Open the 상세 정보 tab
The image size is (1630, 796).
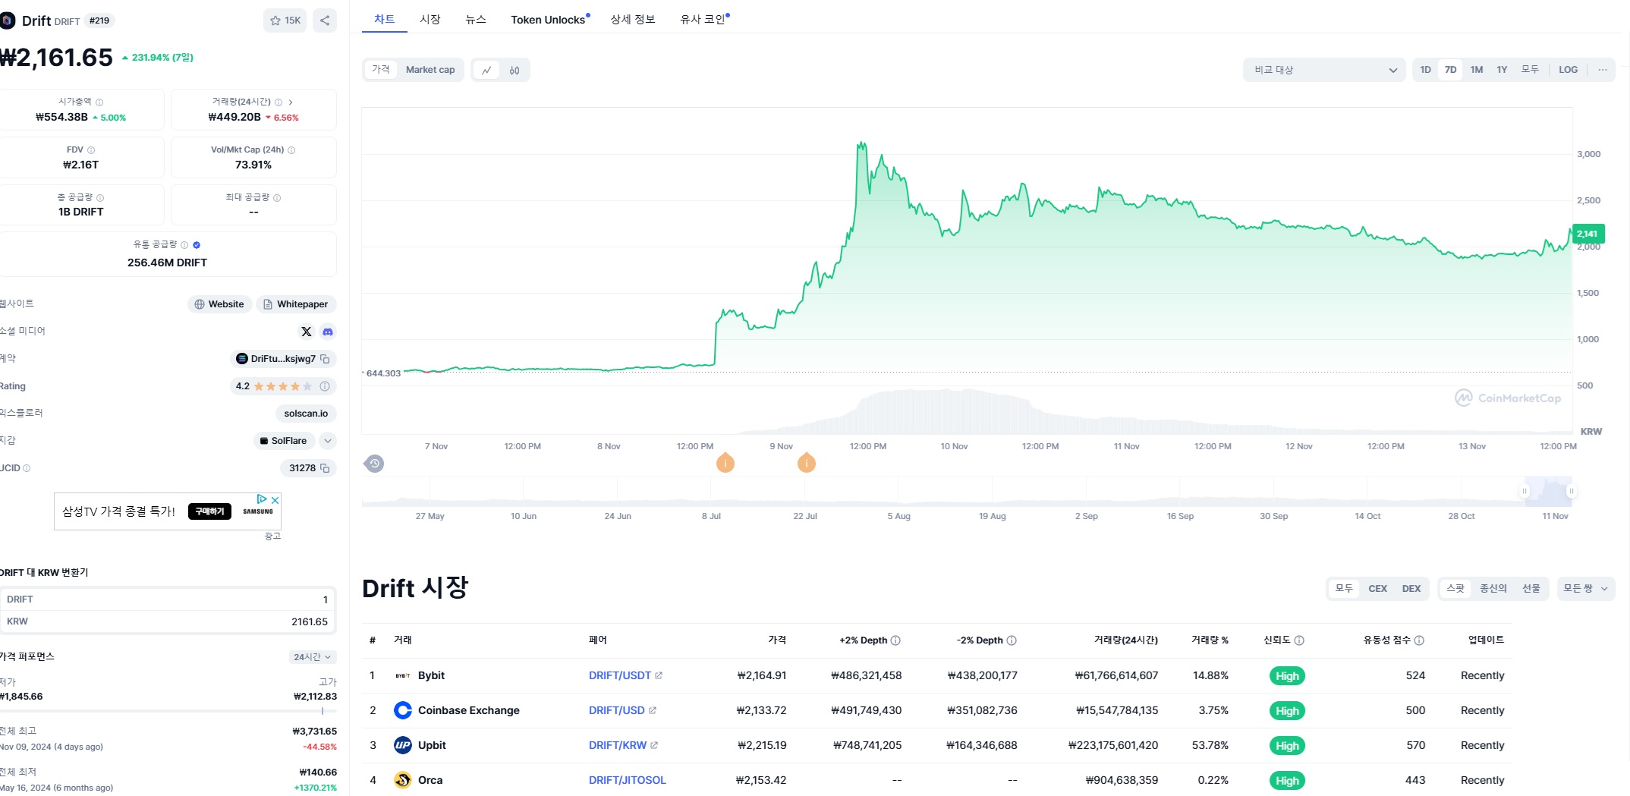coord(633,19)
